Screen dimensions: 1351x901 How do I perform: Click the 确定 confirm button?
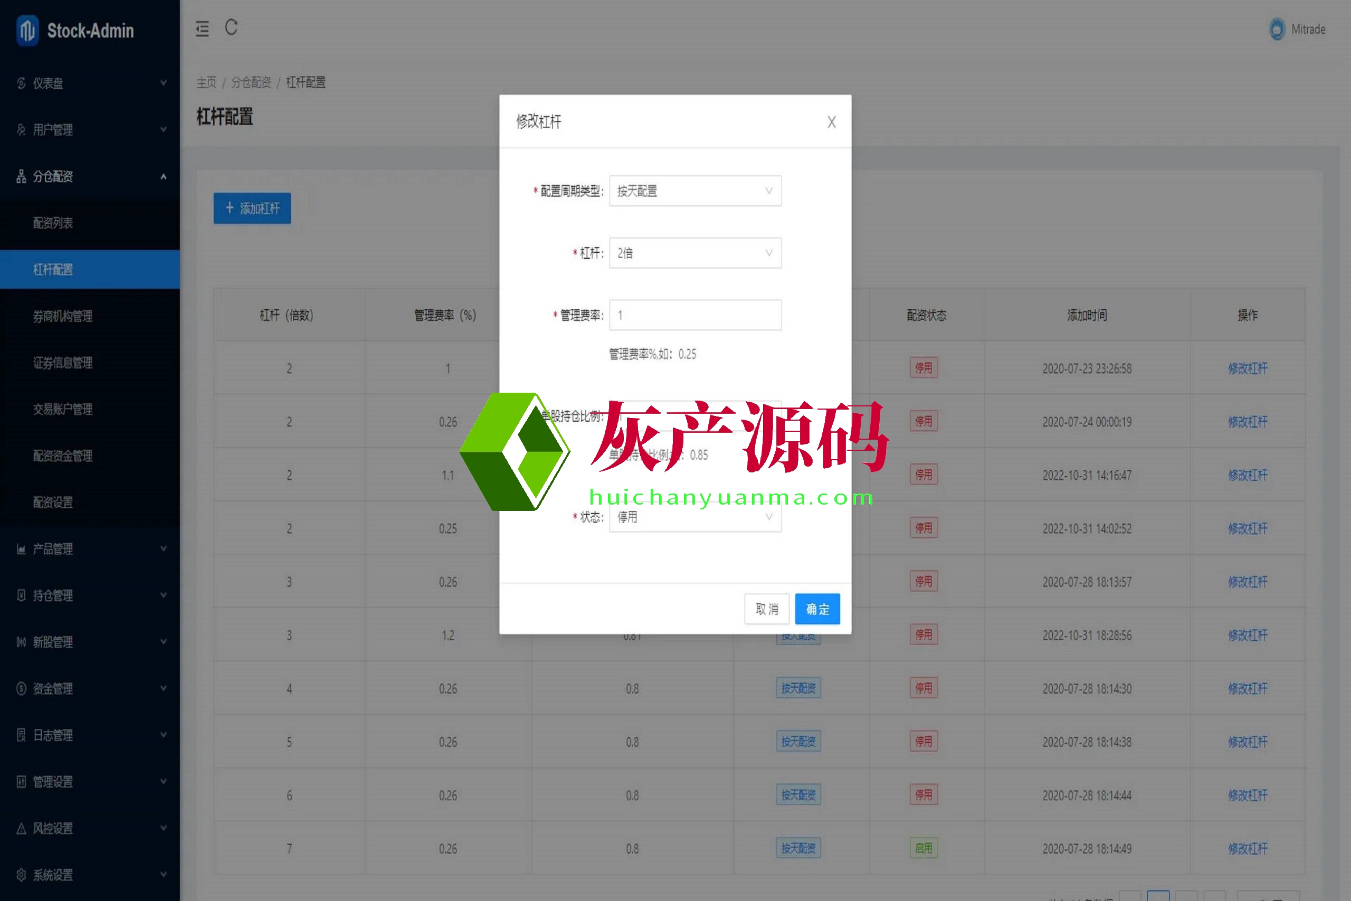coord(817,609)
